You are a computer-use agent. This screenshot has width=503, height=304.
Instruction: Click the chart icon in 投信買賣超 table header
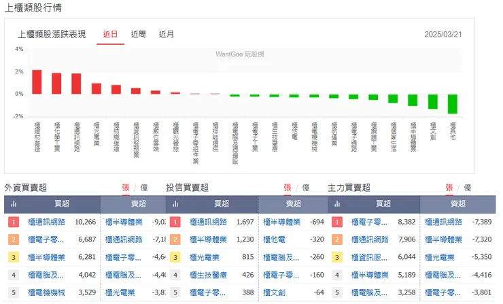175,204
